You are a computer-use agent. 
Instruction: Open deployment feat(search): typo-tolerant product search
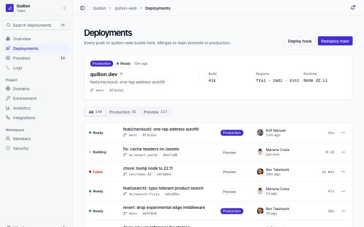click(x=163, y=188)
